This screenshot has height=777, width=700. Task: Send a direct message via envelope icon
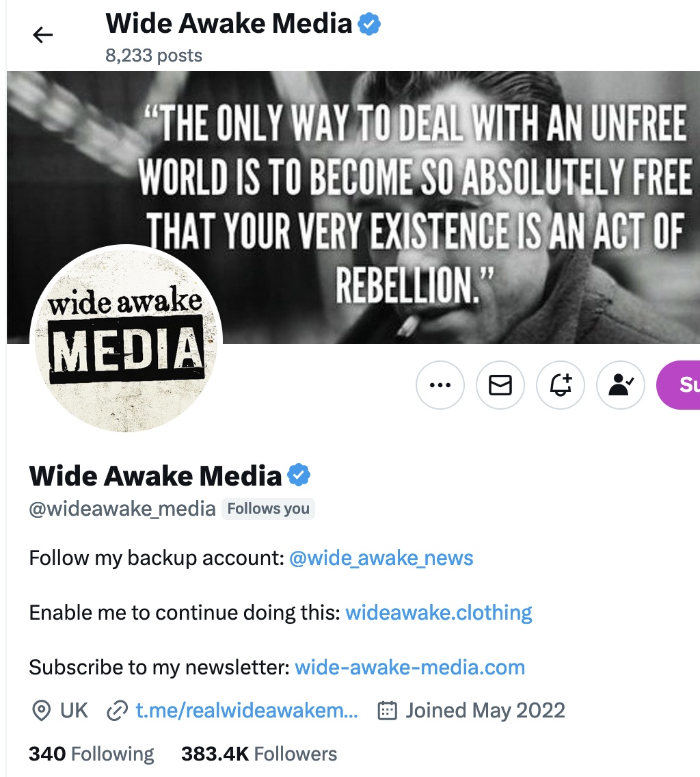point(500,385)
